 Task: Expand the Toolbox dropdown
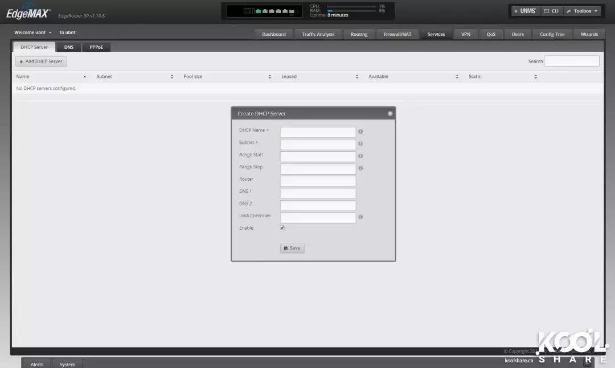click(x=582, y=11)
